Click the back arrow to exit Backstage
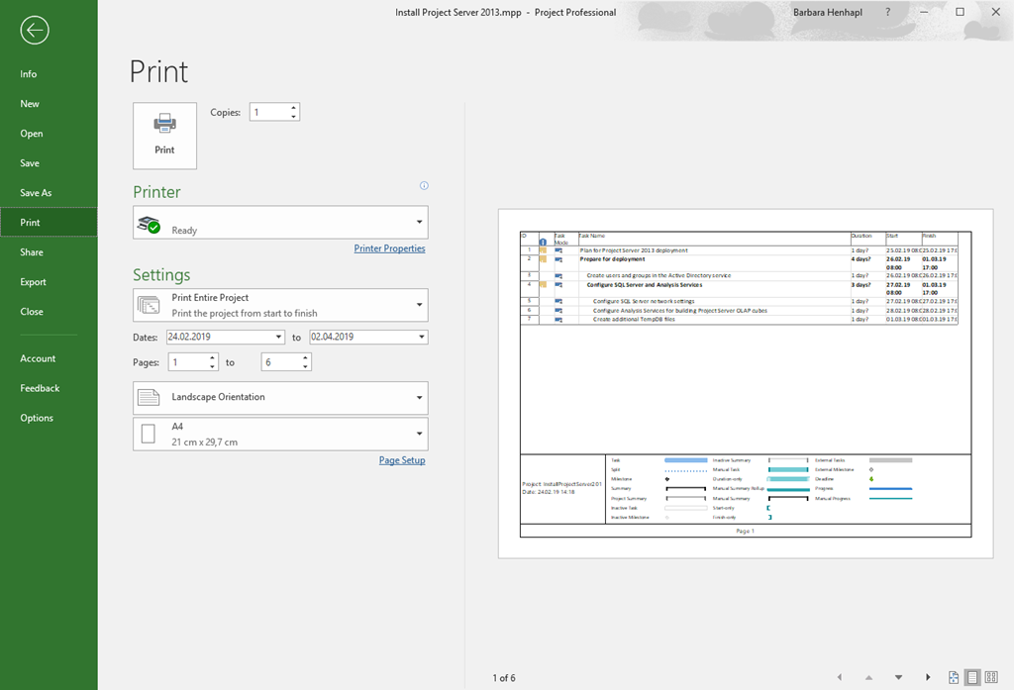 [x=34, y=31]
